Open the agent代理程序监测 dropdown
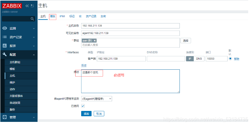Screen dimensions: 251x125 [x=96, y=99]
